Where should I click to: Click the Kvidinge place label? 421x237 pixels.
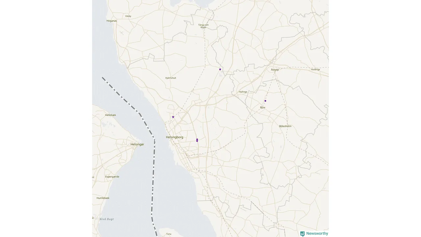pos(315,69)
